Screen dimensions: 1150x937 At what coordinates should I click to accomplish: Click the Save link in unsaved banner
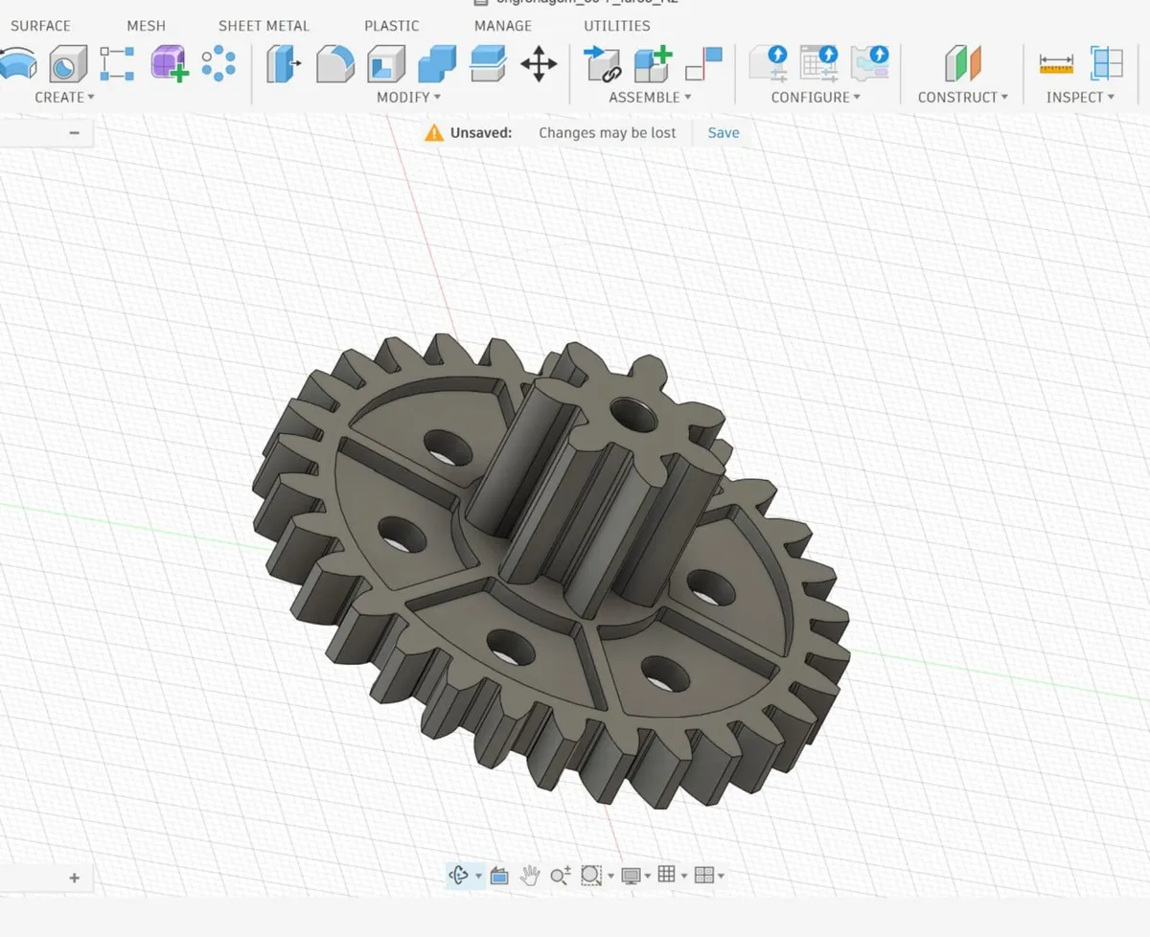tap(724, 133)
